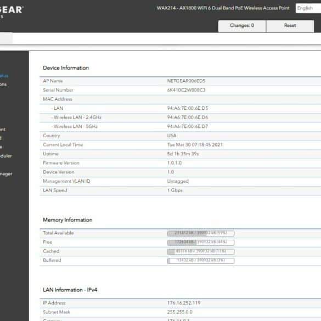Select the cut-off tab below the header
The image size is (321, 321).
coord(6,38)
